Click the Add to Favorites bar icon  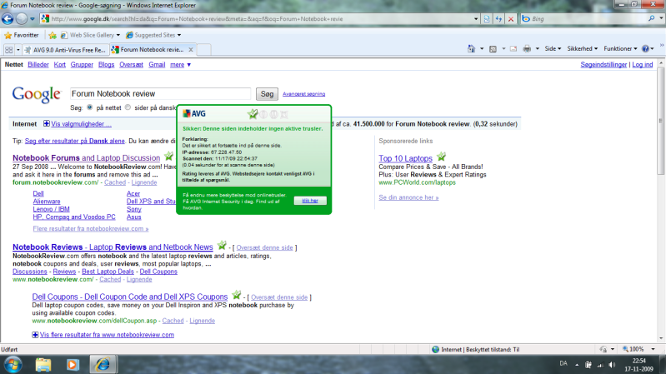(x=53, y=35)
